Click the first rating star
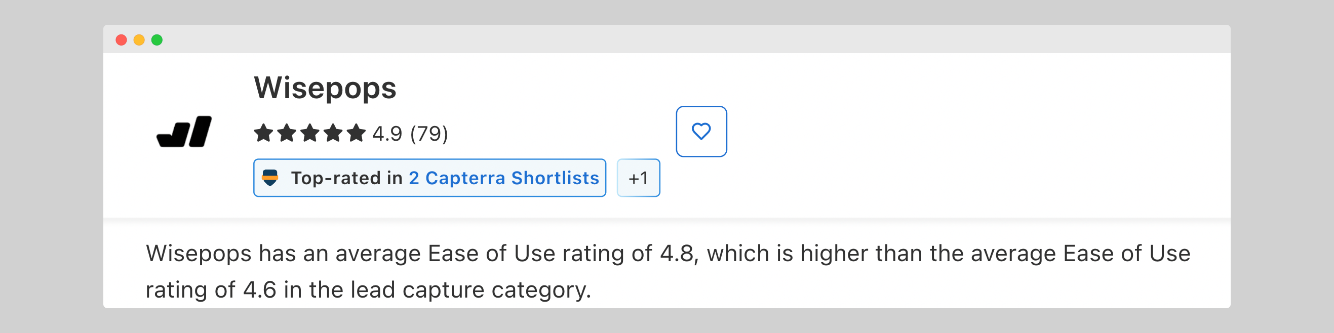Viewport: 1334px width, 333px height. [x=263, y=134]
